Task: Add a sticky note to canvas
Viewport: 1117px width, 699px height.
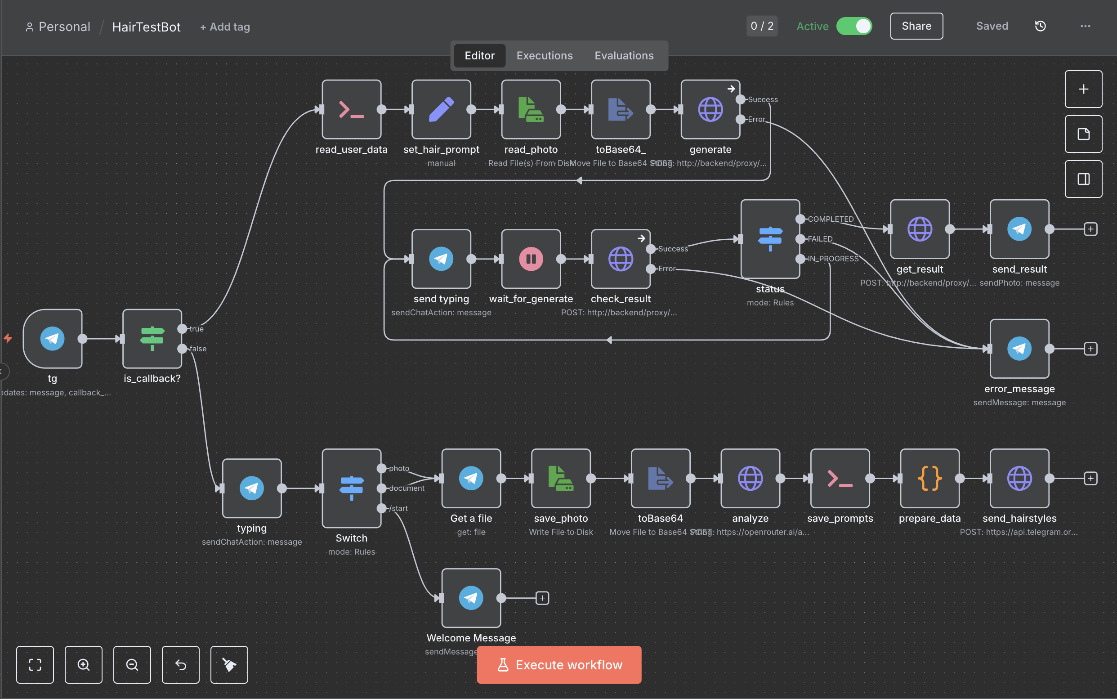Action: [1083, 134]
